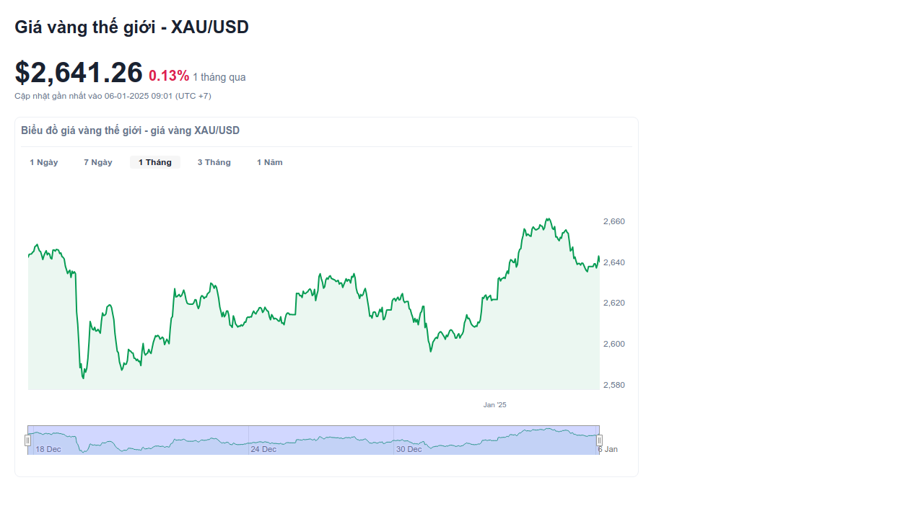The width and height of the screenshot is (913, 506).
Task: Select the "1 Ngày" time range
Action: point(44,162)
